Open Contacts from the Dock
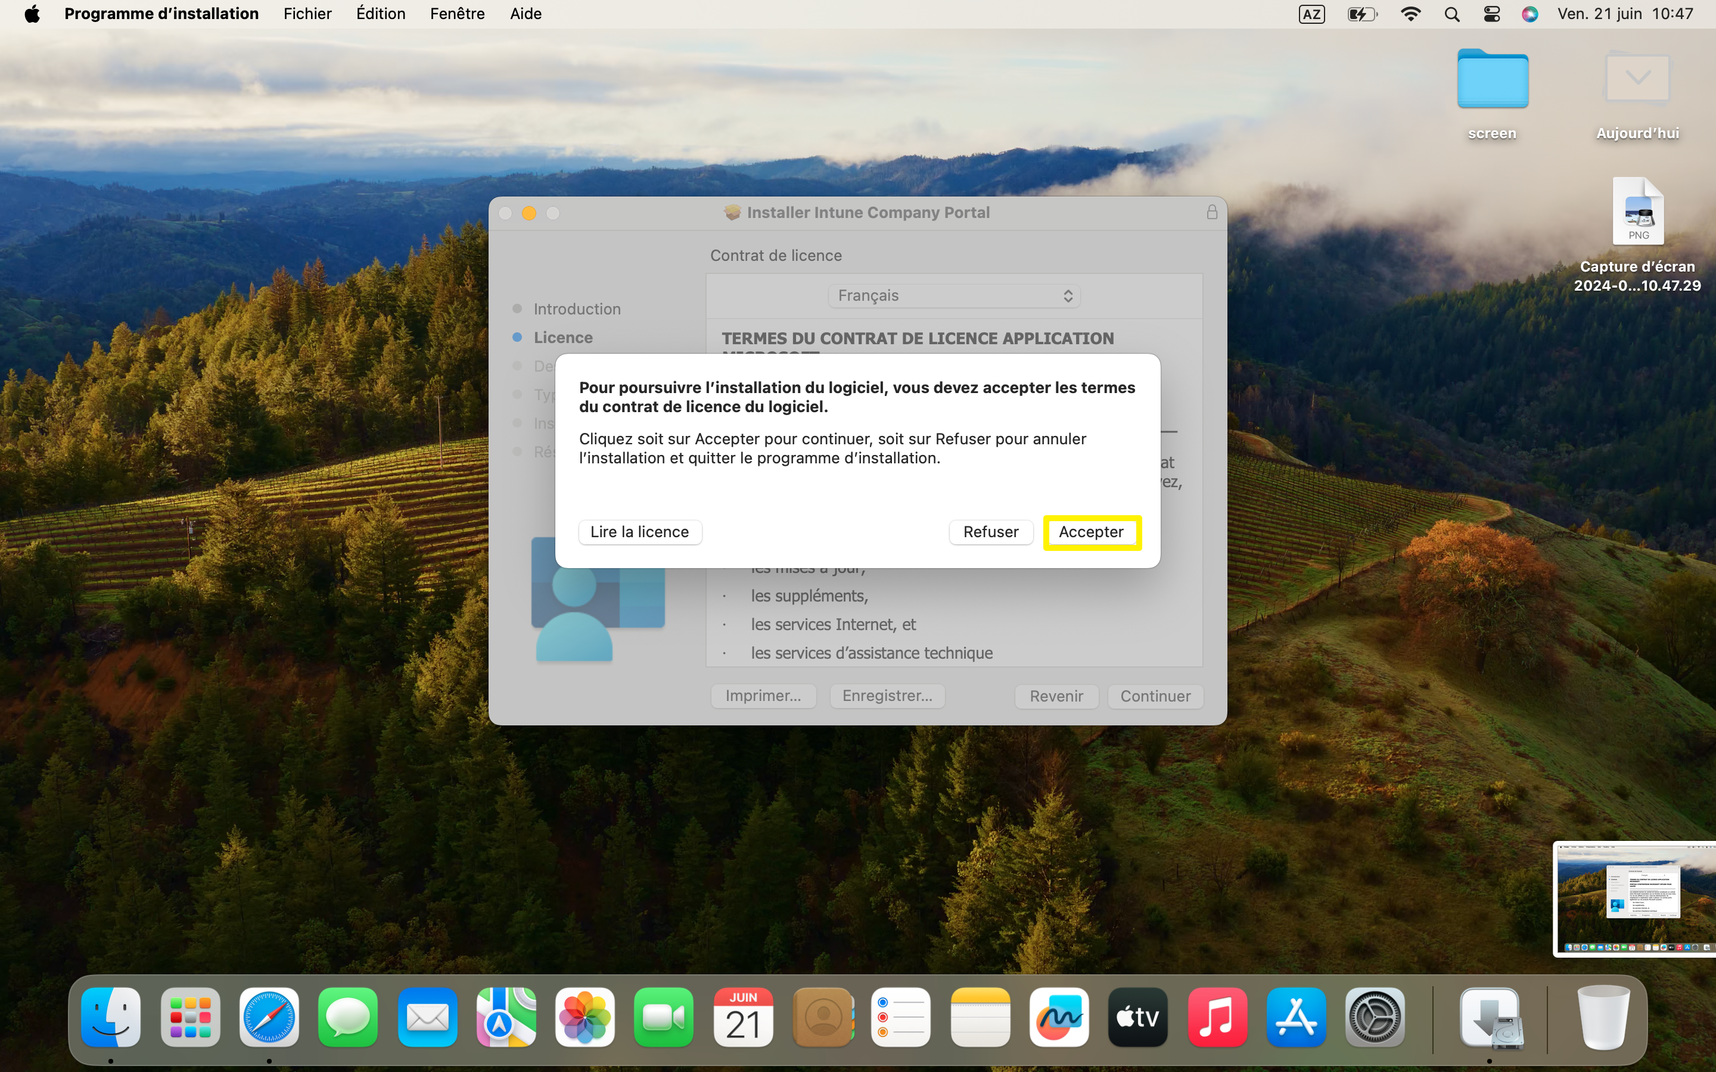This screenshot has width=1716, height=1072. (x=822, y=1017)
